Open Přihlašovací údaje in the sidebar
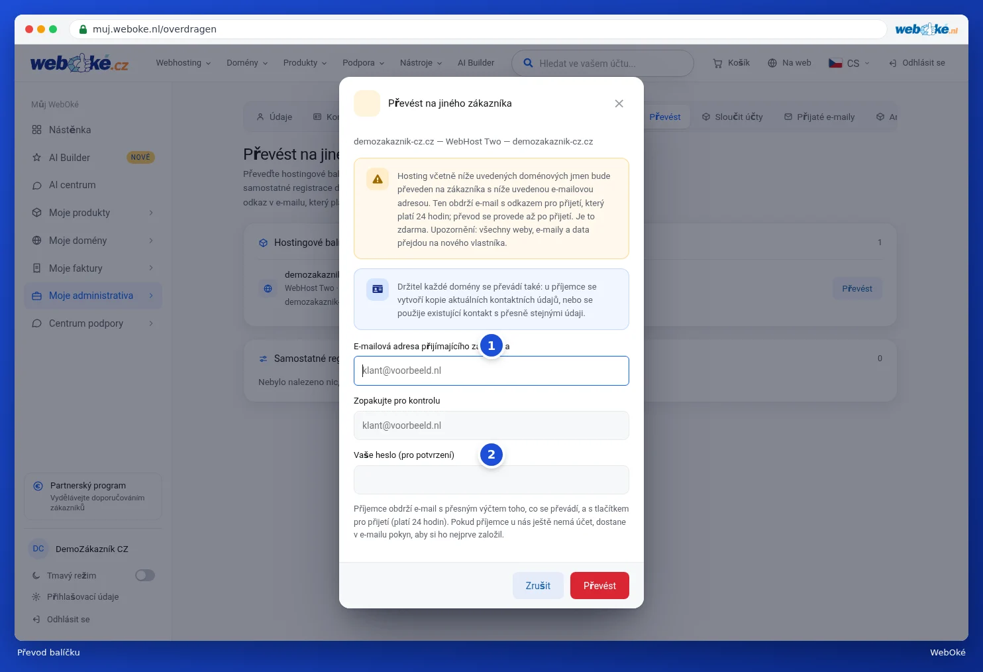The height and width of the screenshot is (672, 983). [83, 597]
